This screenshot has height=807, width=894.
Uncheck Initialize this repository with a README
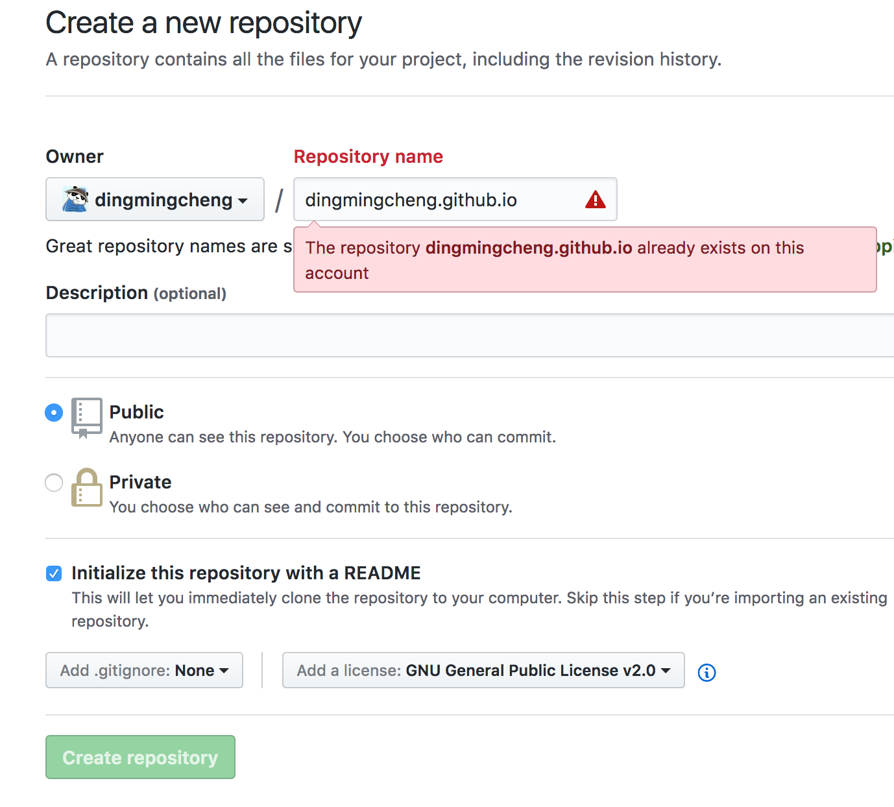point(54,573)
